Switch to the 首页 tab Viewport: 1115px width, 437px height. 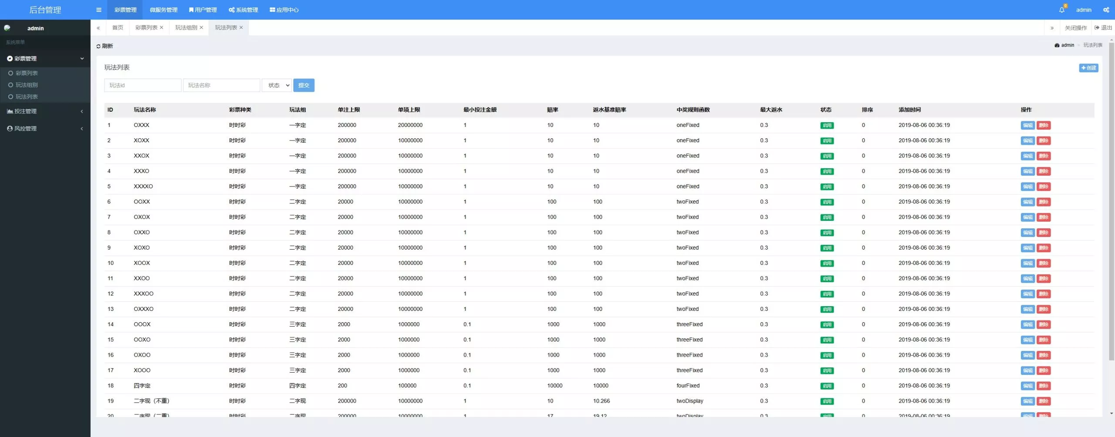point(118,27)
